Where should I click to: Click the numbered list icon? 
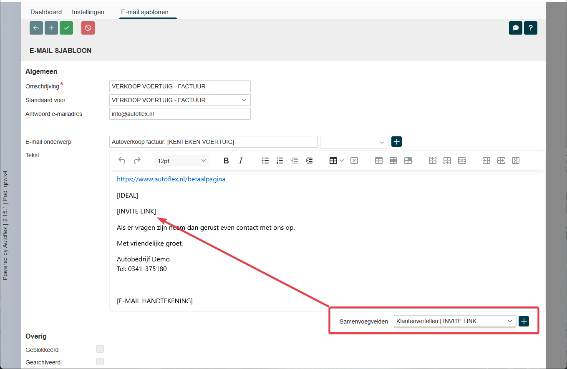click(x=280, y=161)
